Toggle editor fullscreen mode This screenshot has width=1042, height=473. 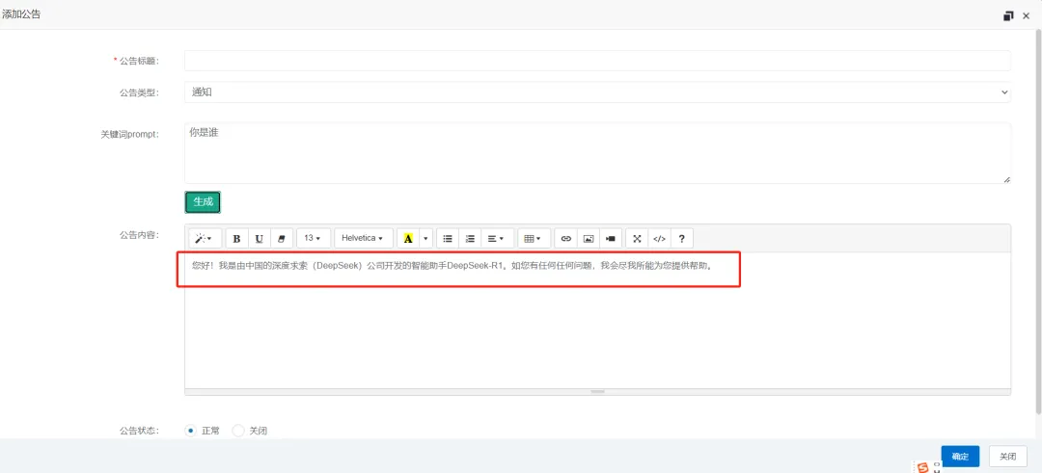tap(637, 238)
